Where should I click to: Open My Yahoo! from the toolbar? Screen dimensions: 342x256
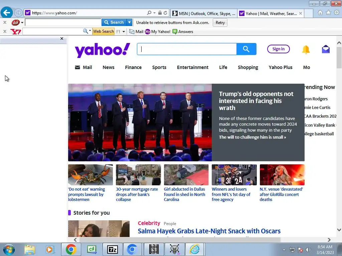(x=158, y=32)
